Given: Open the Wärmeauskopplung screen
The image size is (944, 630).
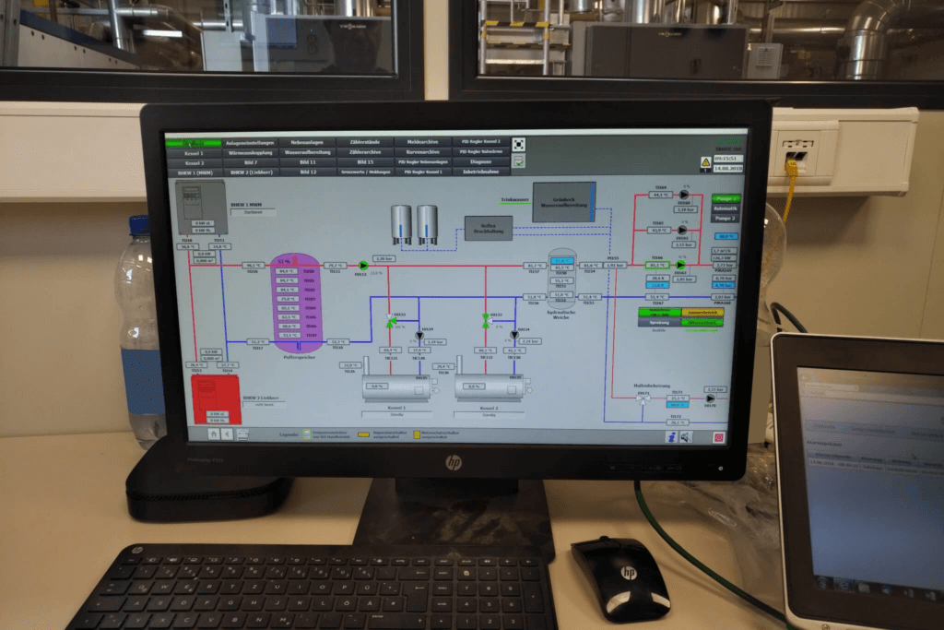Looking at the screenshot, I should click(250, 153).
